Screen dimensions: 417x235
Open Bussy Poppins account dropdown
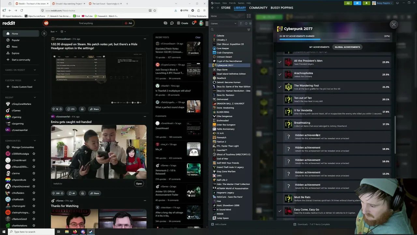[x=383, y=3]
